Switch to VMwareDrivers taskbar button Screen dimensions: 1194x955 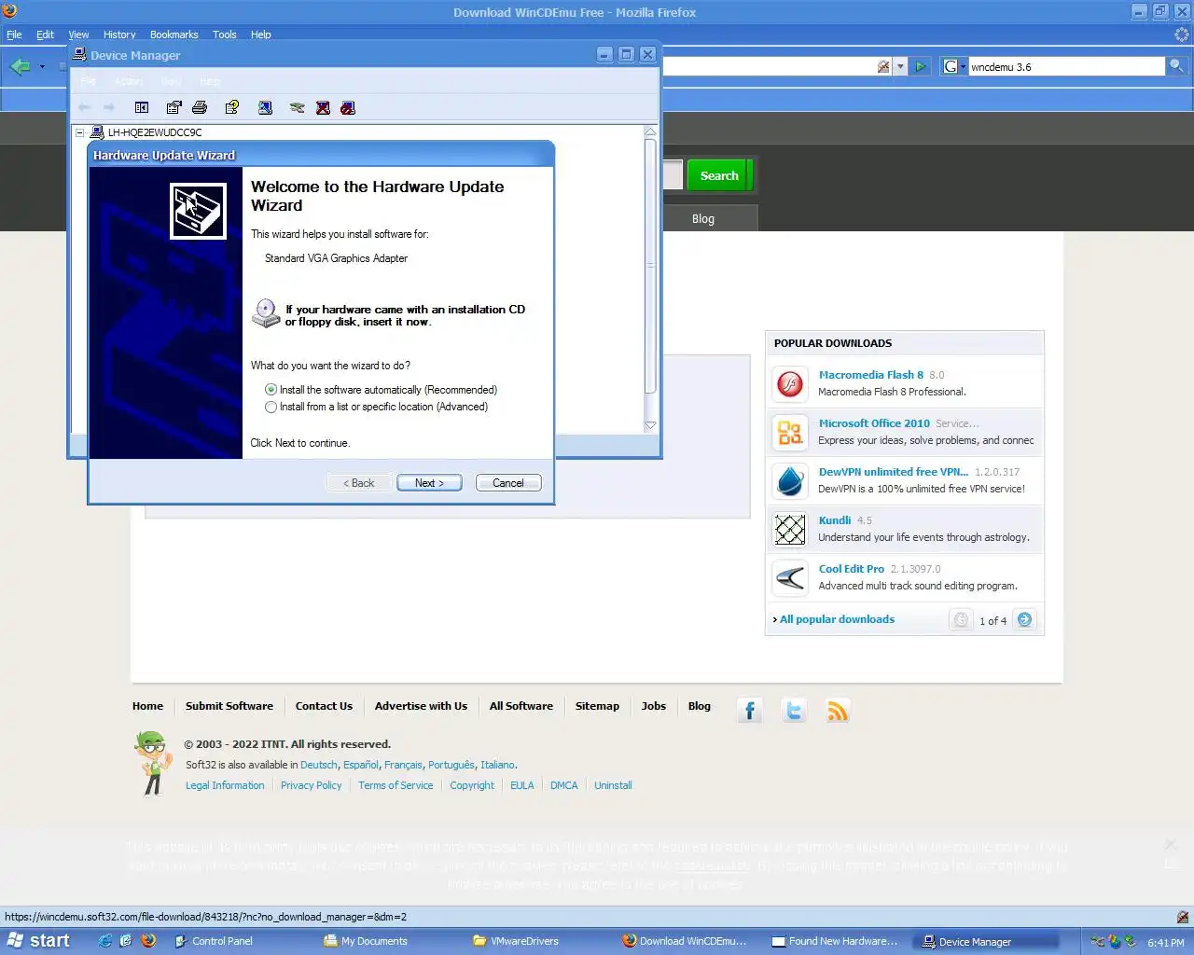pyautogui.click(x=539, y=941)
